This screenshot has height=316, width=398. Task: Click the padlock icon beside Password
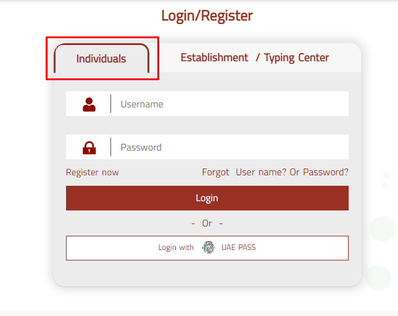point(89,148)
